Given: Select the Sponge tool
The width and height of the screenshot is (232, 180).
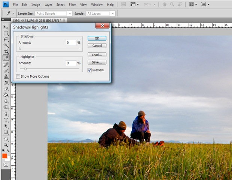Looking at the screenshot, I should click(x=6, y=107).
